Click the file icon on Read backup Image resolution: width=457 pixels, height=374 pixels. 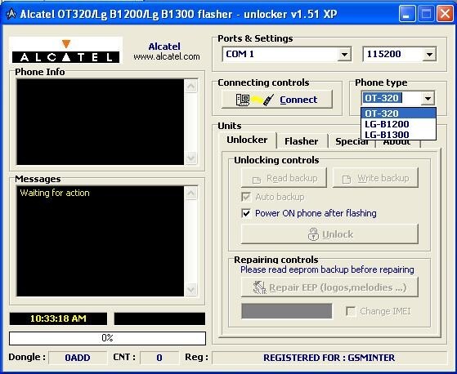tap(257, 180)
